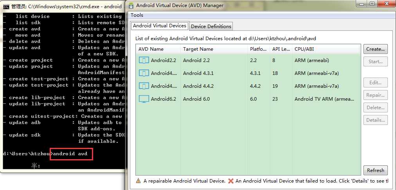Screen dimensions: 396x190
Task: Click the CPU/ABI column header
Action: tap(326, 49)
